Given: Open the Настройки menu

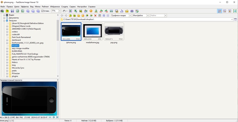Looking at the screenshot, I should click(82, 7).
